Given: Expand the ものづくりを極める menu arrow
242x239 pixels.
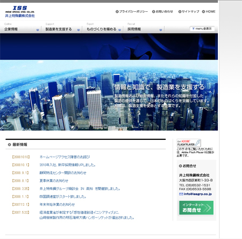Looking at the screenshot, I should click(x=119, y=30).
